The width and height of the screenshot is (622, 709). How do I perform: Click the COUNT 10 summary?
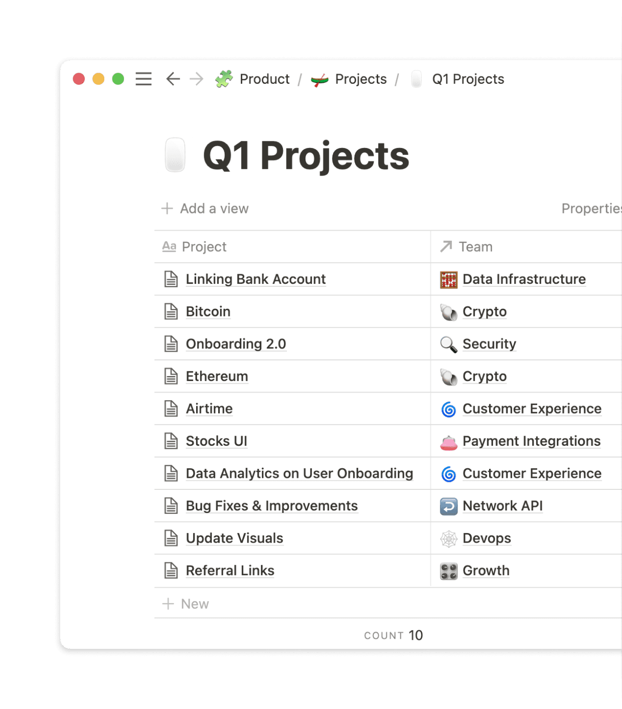click(x=394, y=635)
